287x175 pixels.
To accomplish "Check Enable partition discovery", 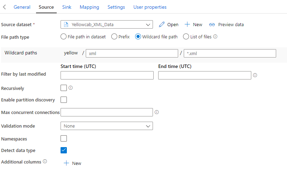I will click(x=64, y=100).
